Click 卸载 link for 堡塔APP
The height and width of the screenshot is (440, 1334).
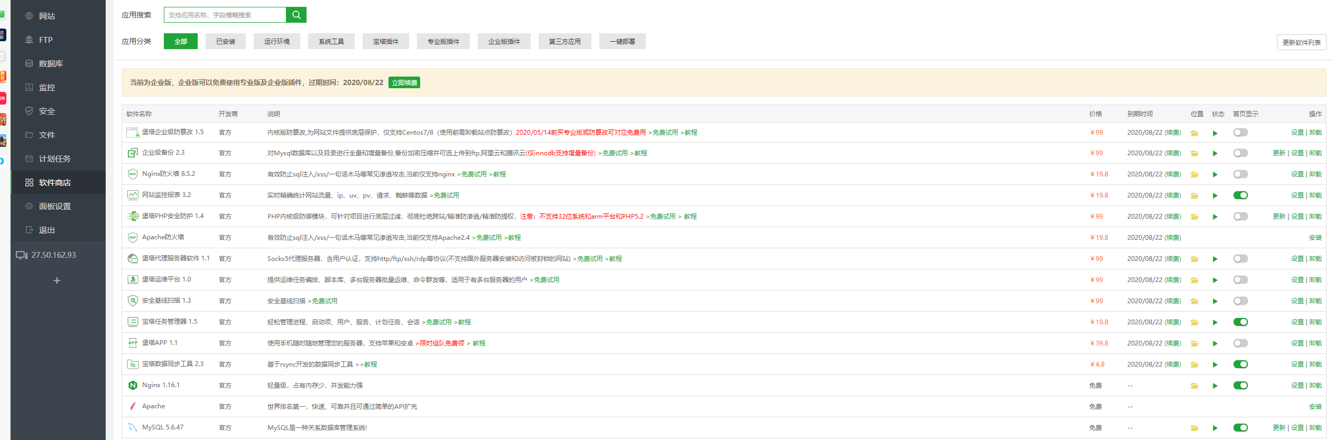coord(1316,343)
